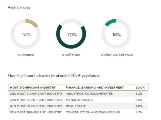Image resolution: width=161 pixels, height=120 pixels.
Task: Click the 14% inherited donut chart
Action: click(x=26, y=34)
